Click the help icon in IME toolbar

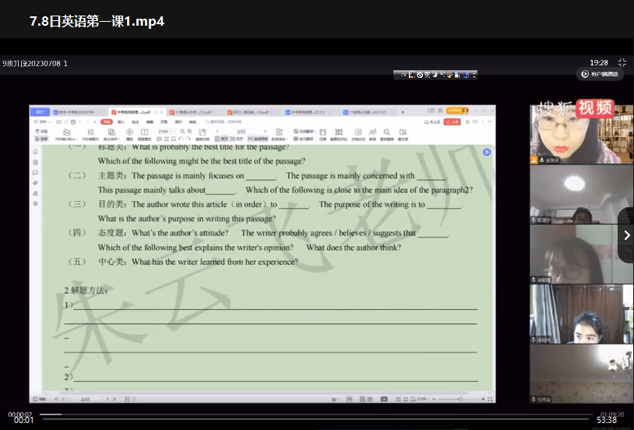click(x=467, y=75)
